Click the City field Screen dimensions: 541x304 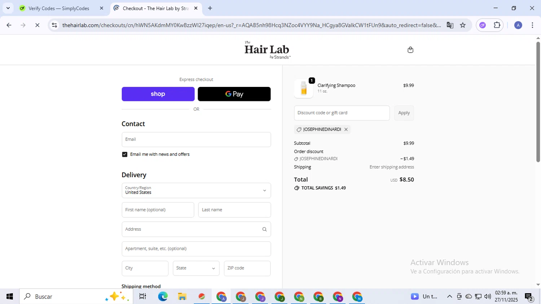coord(145,268)
